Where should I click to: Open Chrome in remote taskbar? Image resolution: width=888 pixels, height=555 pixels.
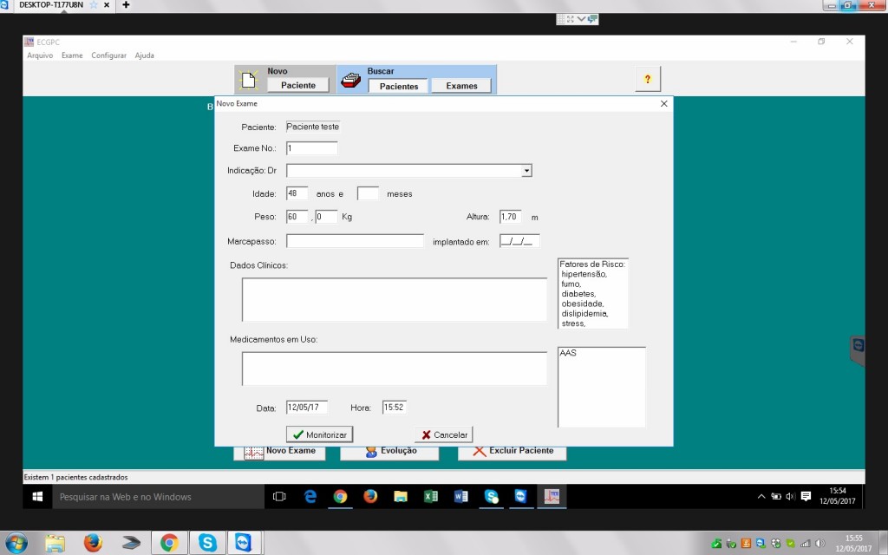click(340, 497)
